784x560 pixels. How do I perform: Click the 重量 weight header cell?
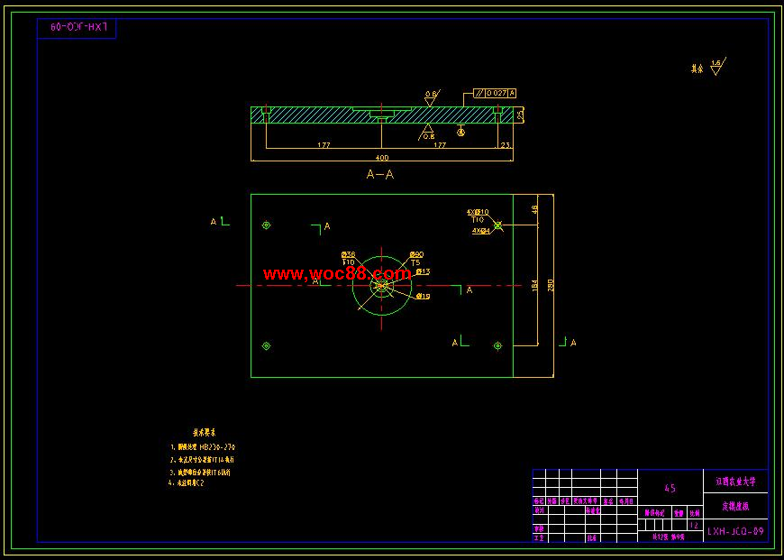[x=679, y=513]
